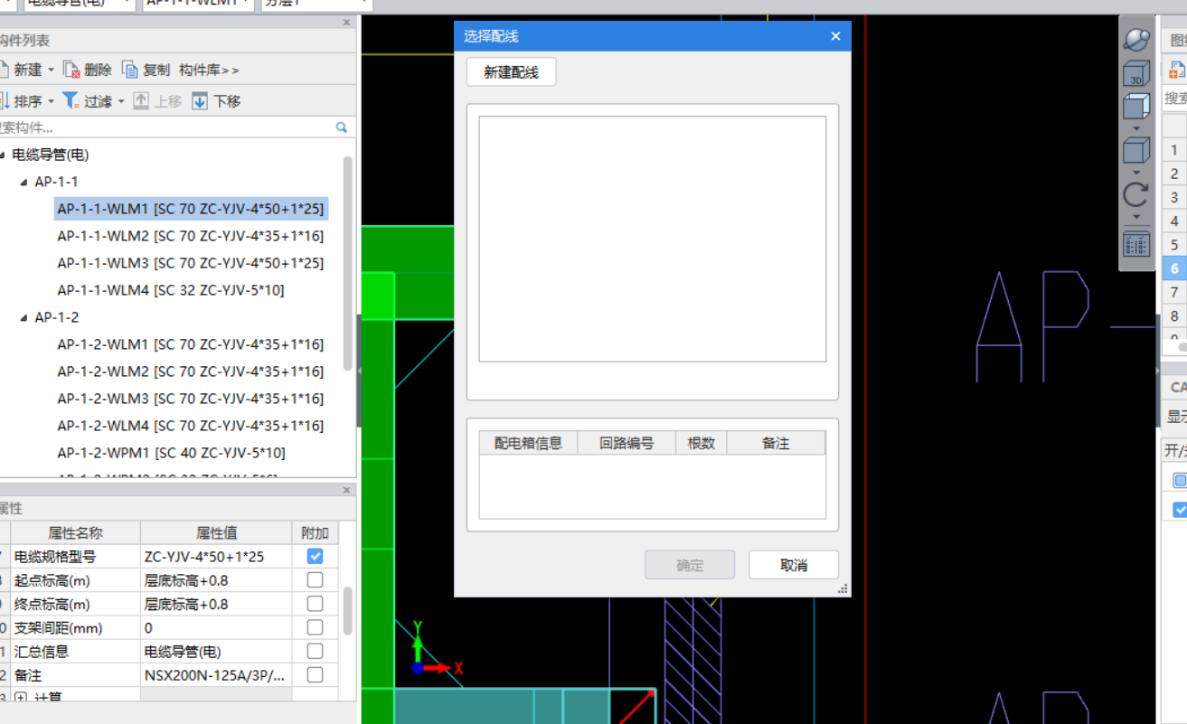Open the 过滤 filter dropdown arrow
Viewport: 1187px width, 724px height.
[x=121, y=101]
